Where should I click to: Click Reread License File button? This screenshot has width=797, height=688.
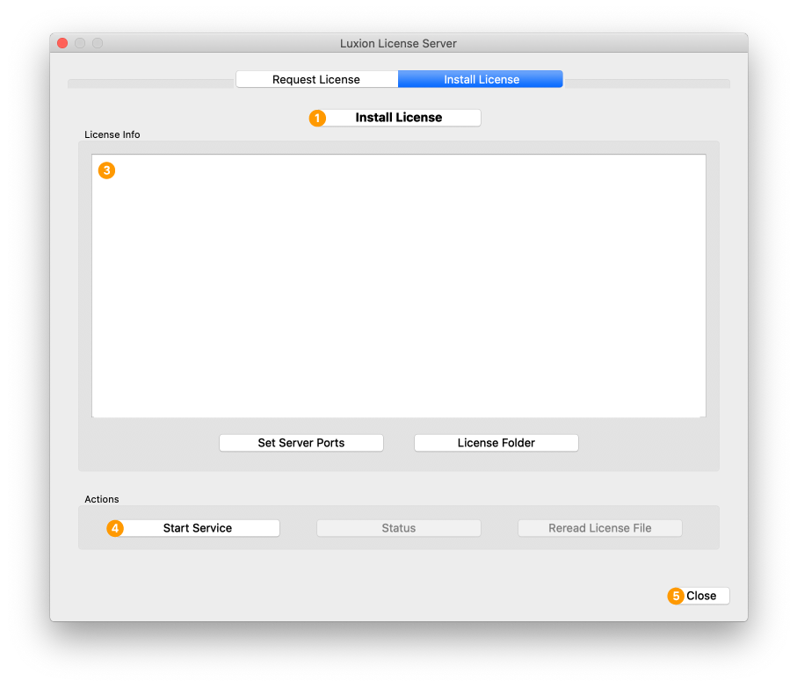(x=599, y=528)
